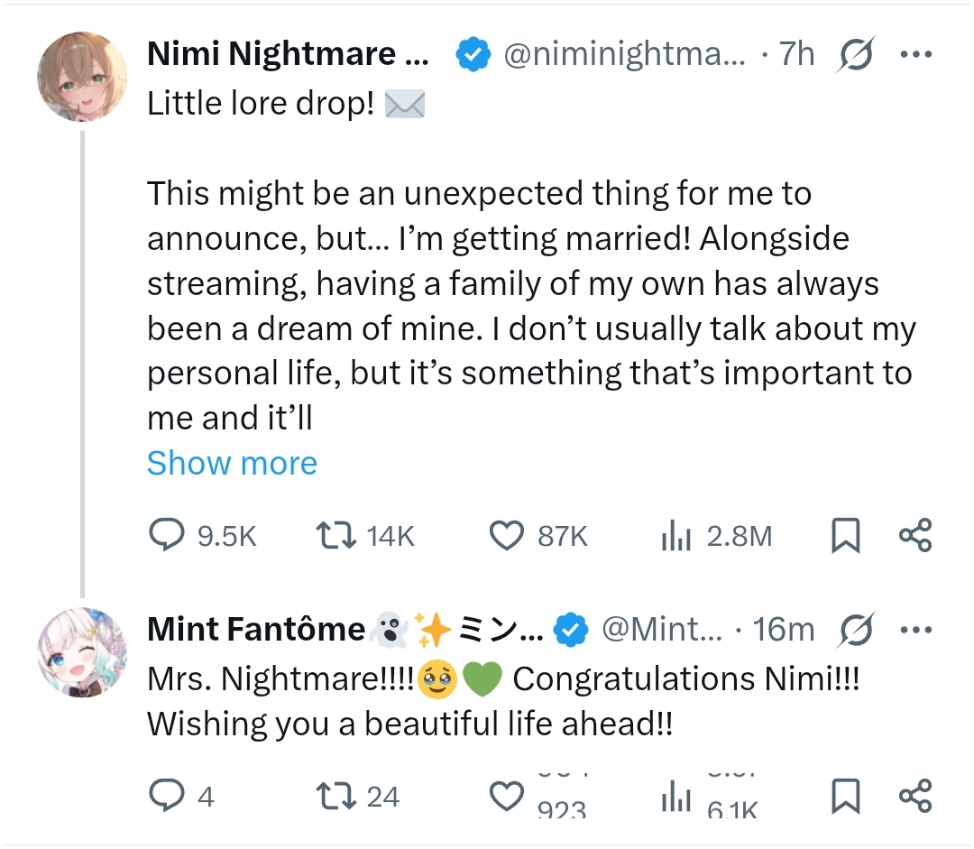The width and height of the screenshot is (974, 849).
Task: Open Grok icon on Nimi Nightmare's post
Action: [x=855, y=56]
